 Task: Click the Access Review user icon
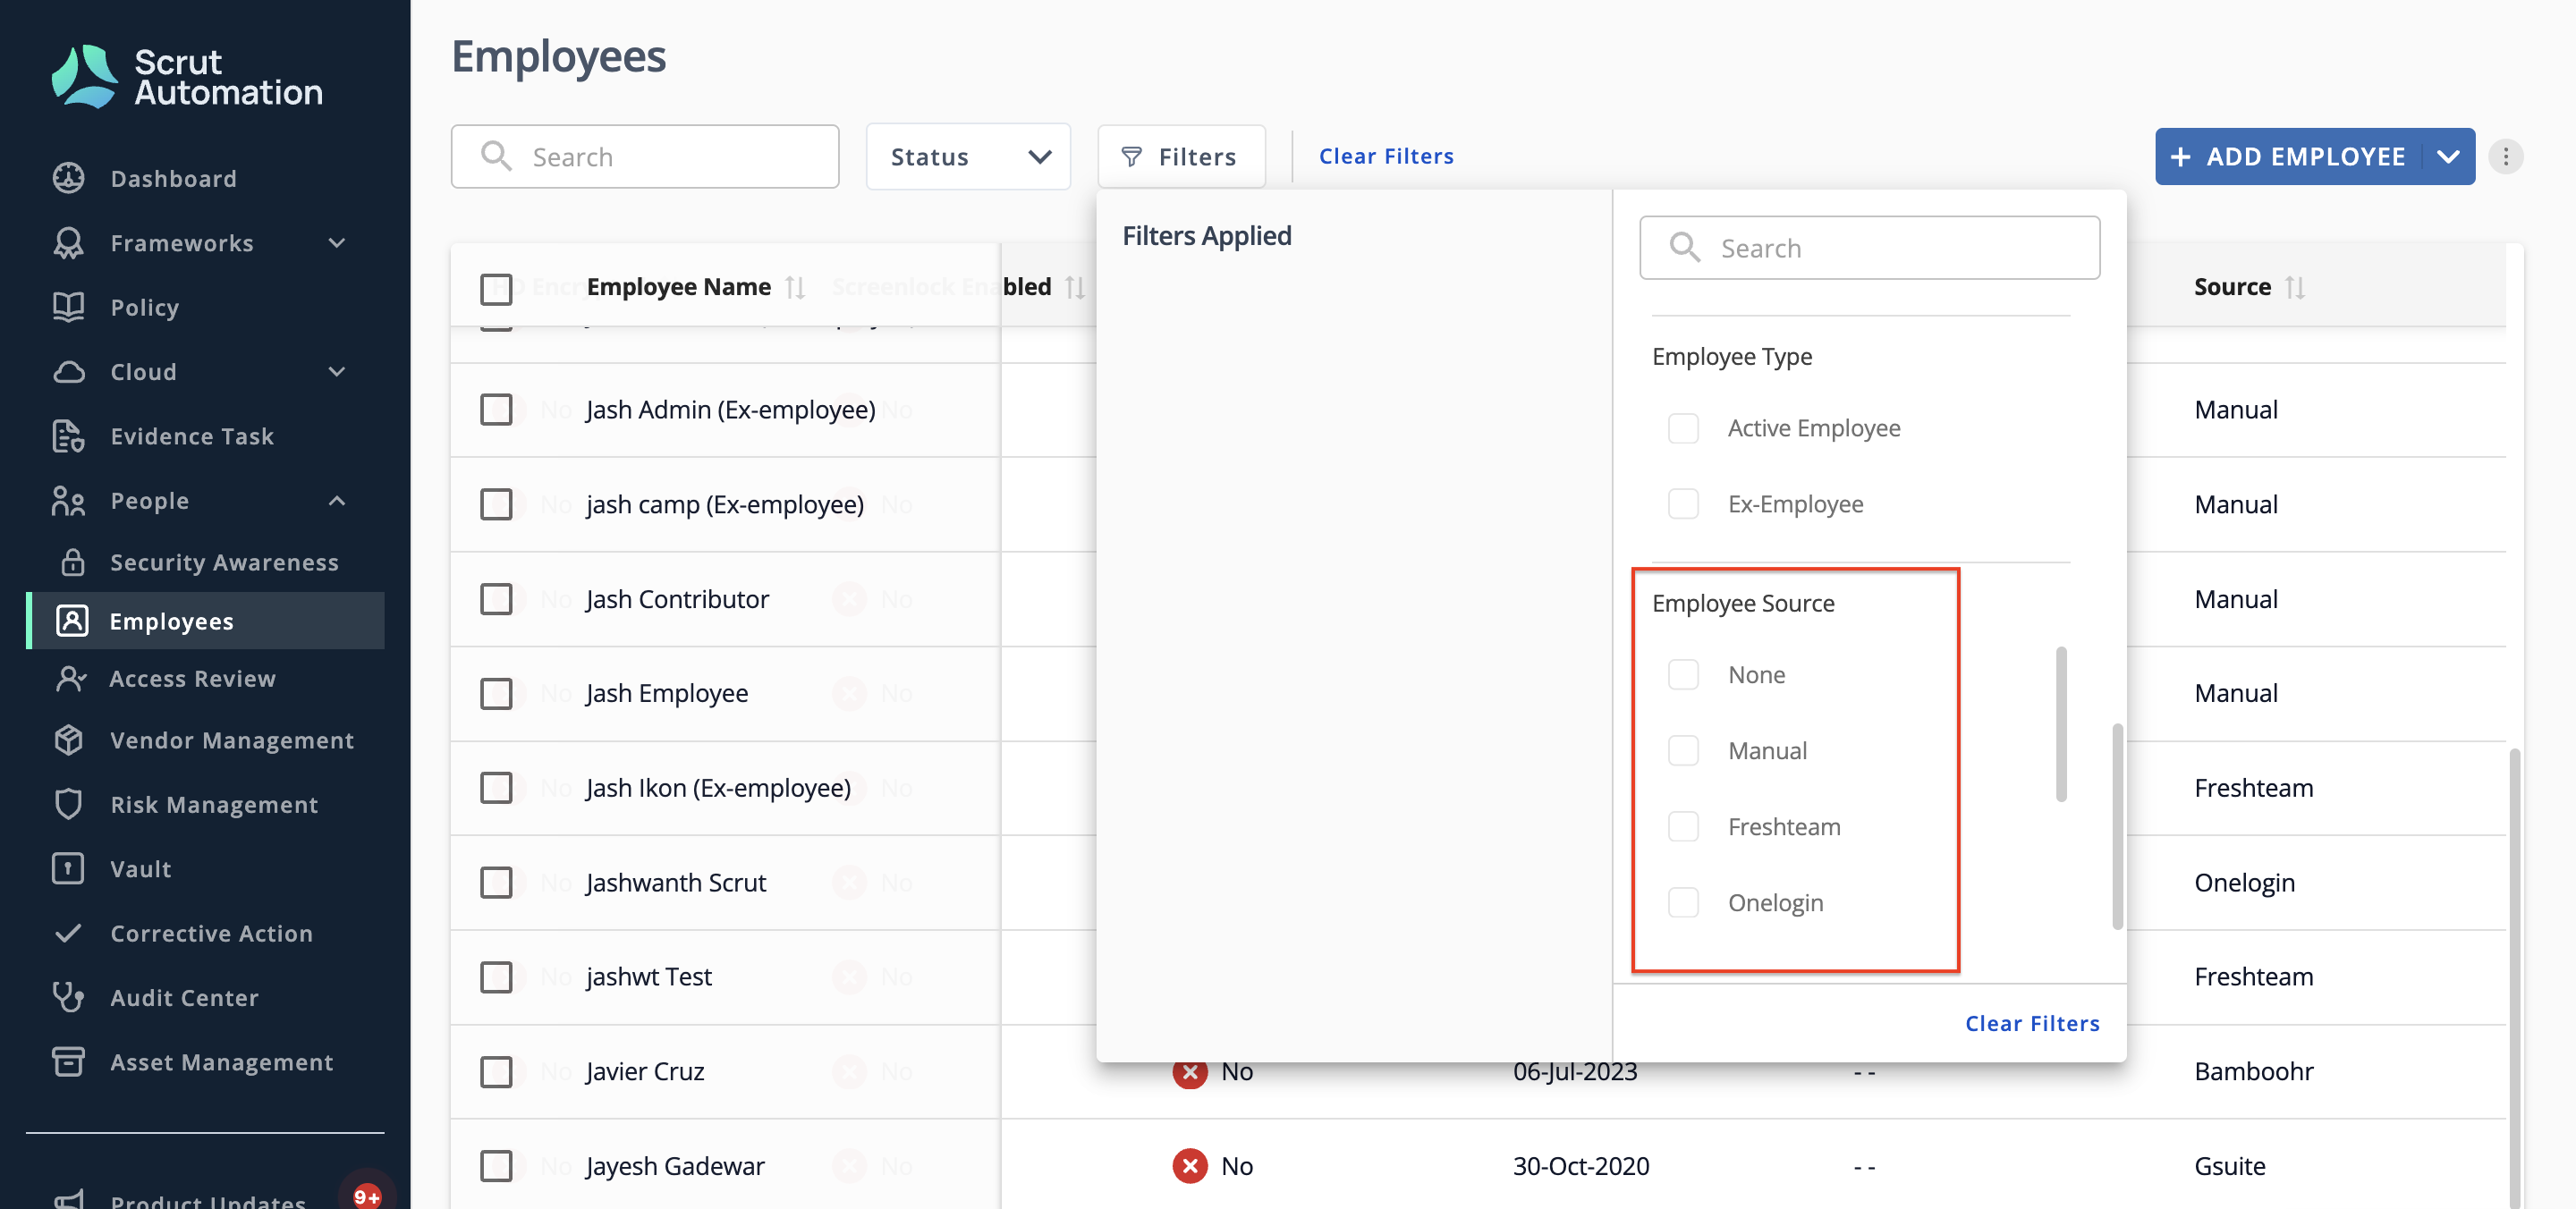pos(71,679)
